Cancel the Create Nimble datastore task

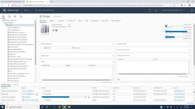(89, 97)
